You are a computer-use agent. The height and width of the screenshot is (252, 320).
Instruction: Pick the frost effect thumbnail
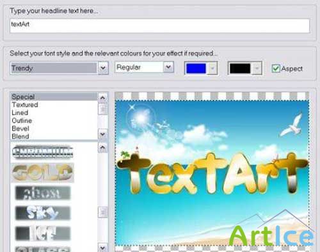click(43, 193)
